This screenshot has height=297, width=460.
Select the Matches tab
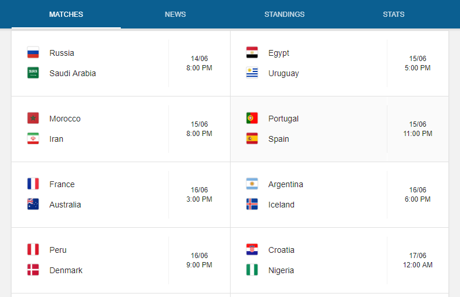66,15
